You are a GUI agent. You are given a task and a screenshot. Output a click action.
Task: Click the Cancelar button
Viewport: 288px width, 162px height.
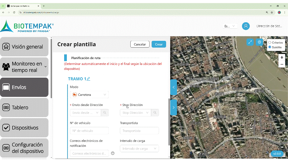click(140, 44)
